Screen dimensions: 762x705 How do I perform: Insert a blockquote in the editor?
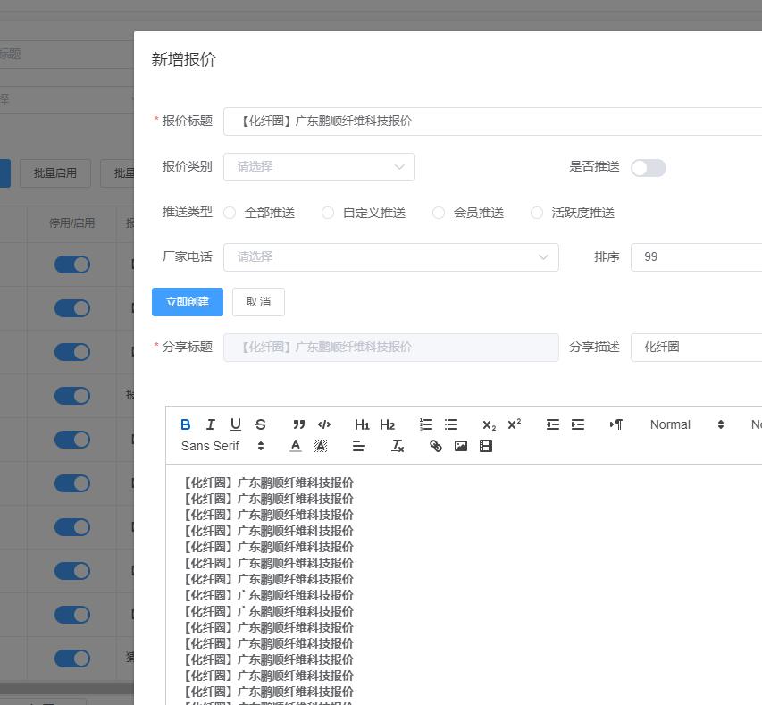pos(299,424)
